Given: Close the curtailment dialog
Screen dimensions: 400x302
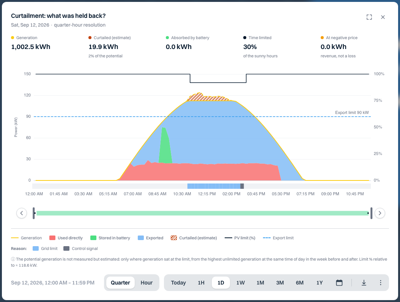Looking at the screenshot, I should tap(383, 17).
